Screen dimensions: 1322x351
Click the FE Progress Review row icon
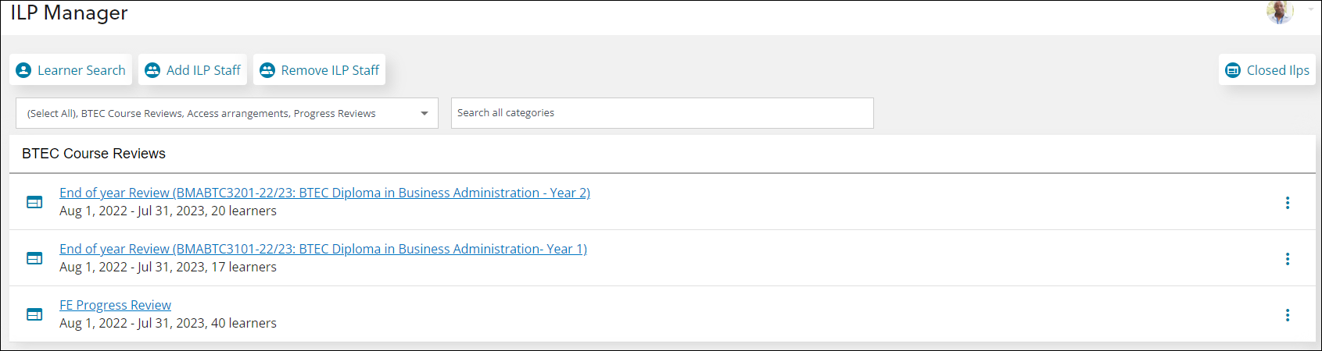(x=34, y=314)
